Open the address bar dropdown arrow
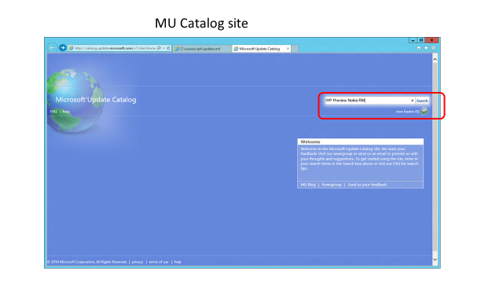Image resolution: width=503 pixels, height=283 pixels. point(163,48)
